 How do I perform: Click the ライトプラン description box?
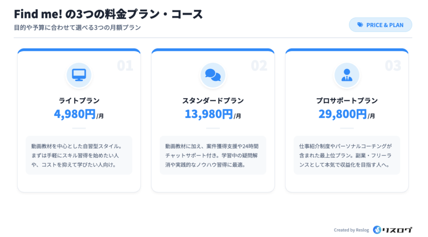coord(79,155)
